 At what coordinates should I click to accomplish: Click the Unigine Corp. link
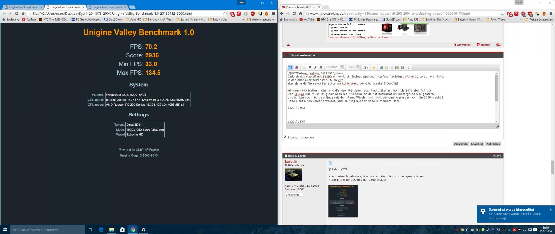pos(129,155)
